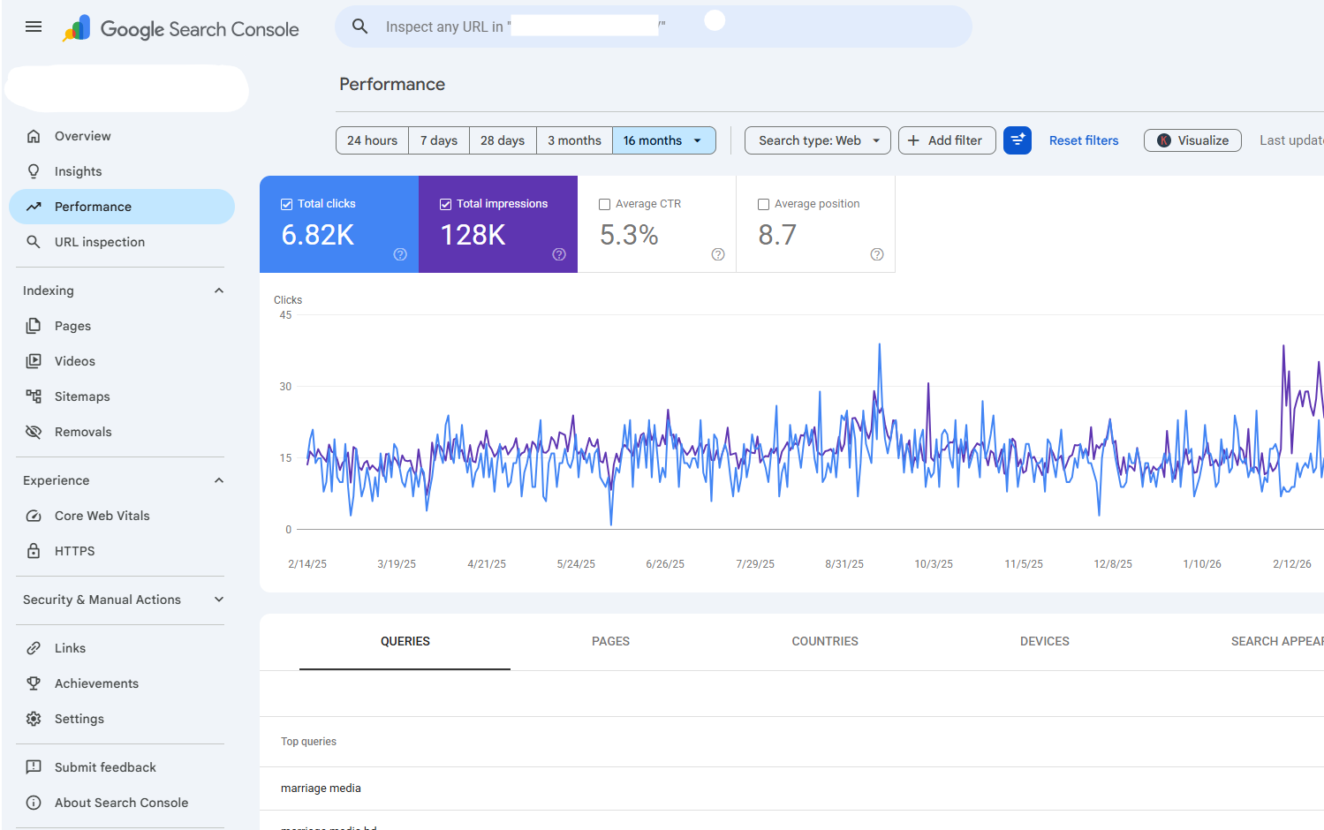Click the Add filter button

[947, 140]
